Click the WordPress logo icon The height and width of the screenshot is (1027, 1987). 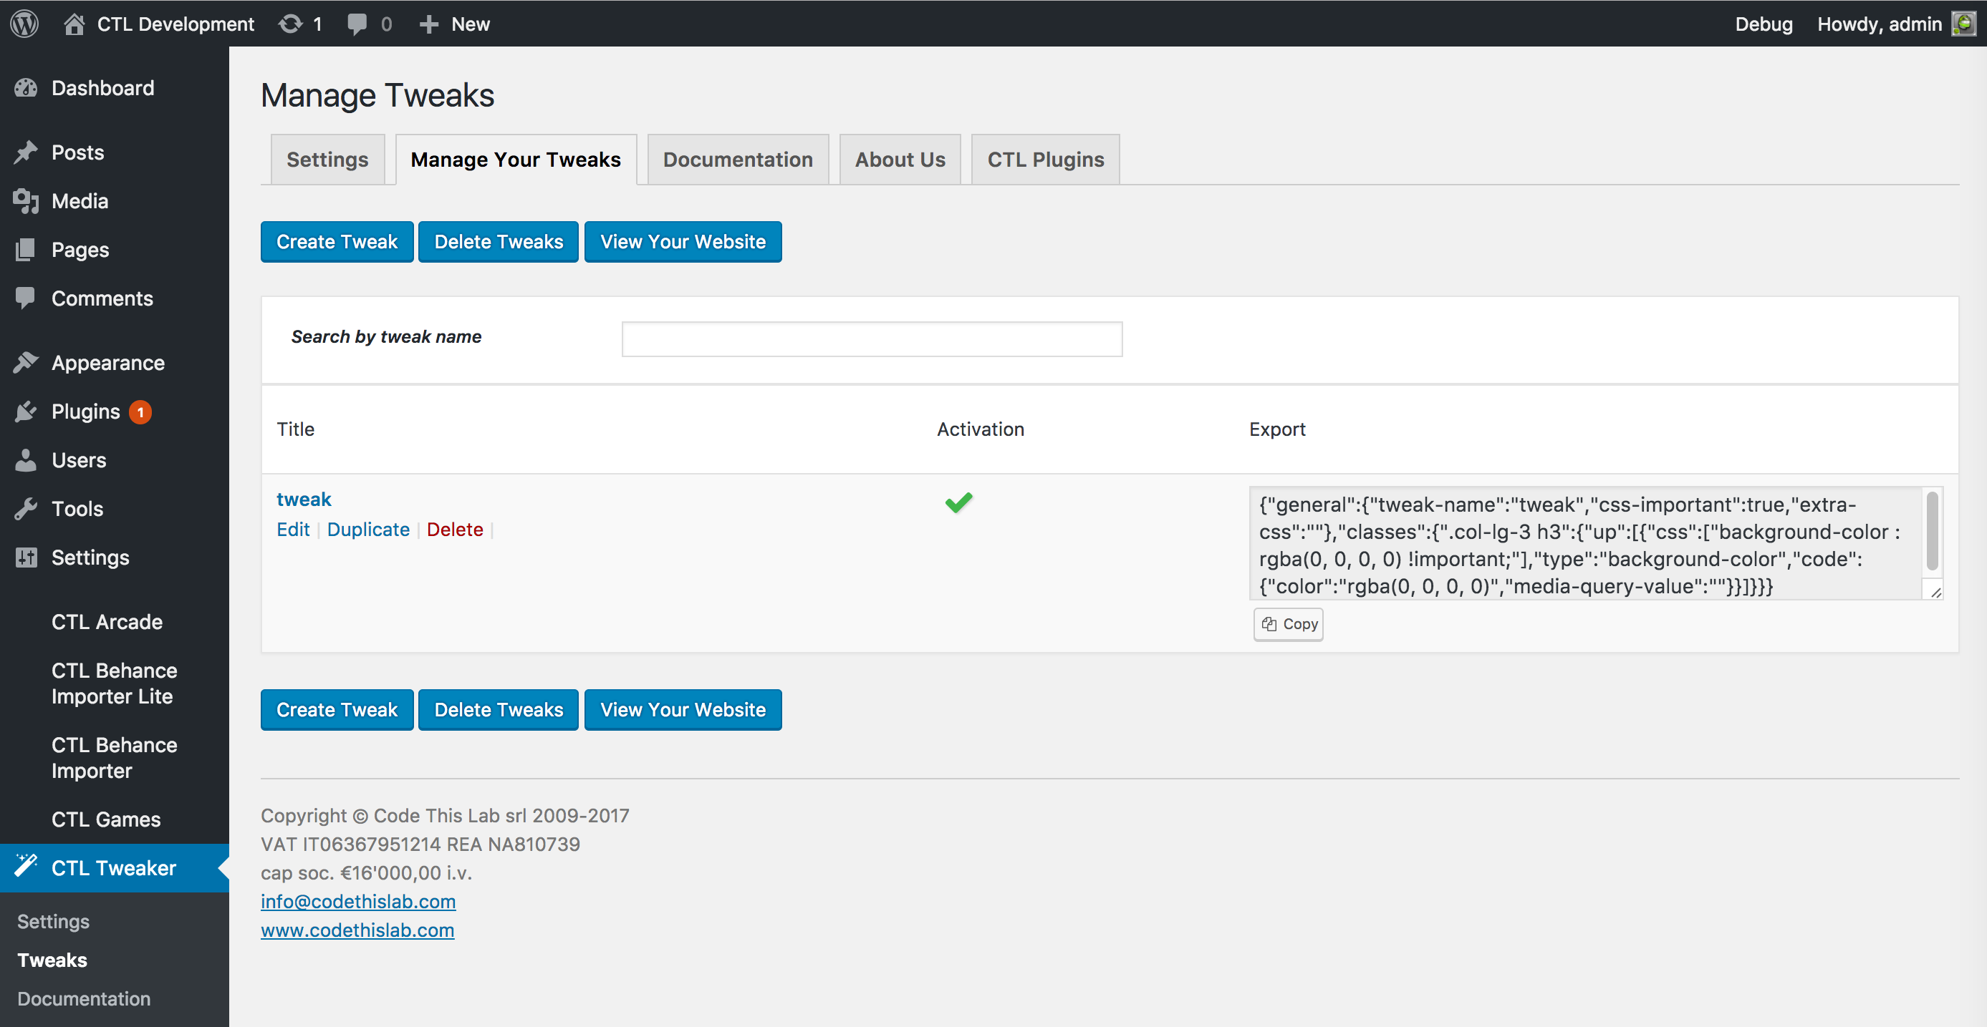coord(24,24)
